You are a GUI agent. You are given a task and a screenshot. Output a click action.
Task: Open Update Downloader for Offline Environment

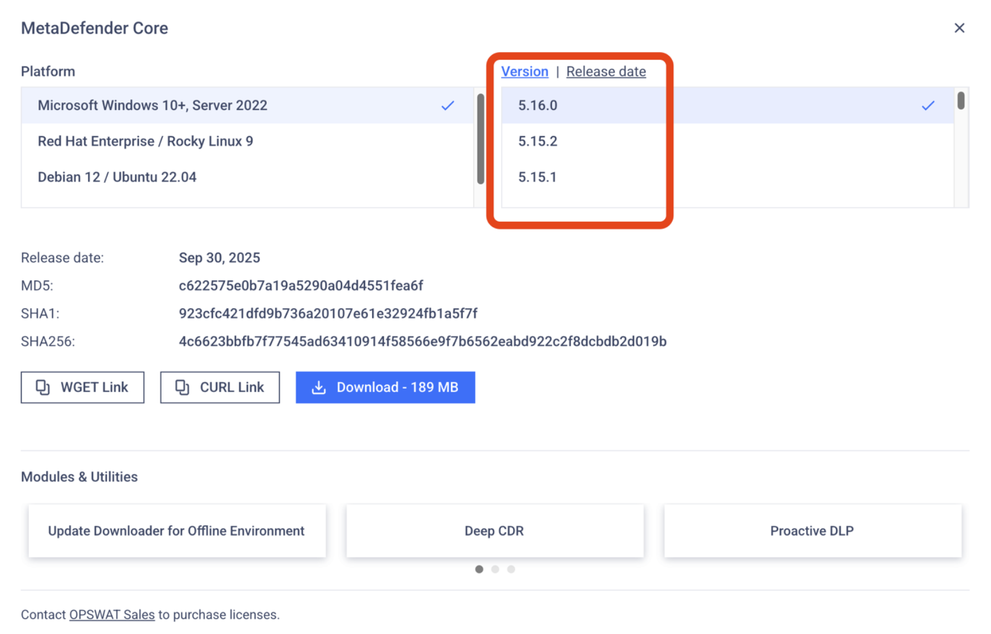[x=176, y=531]
